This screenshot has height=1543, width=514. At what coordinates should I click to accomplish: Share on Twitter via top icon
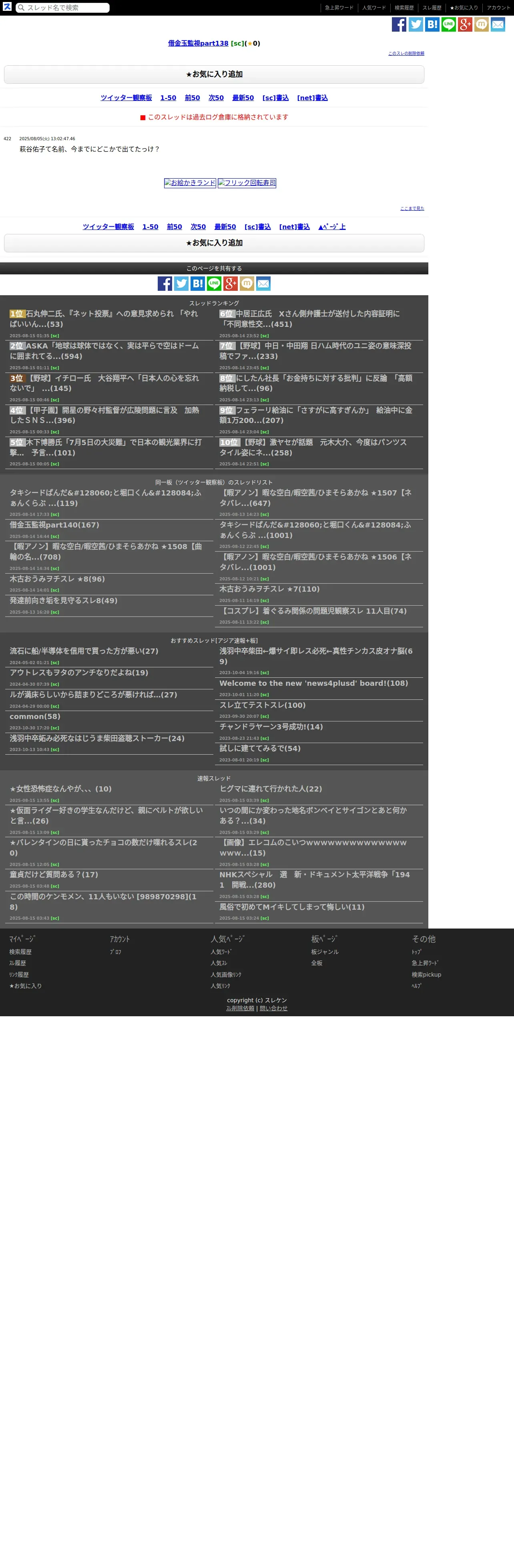coord(416,24)
